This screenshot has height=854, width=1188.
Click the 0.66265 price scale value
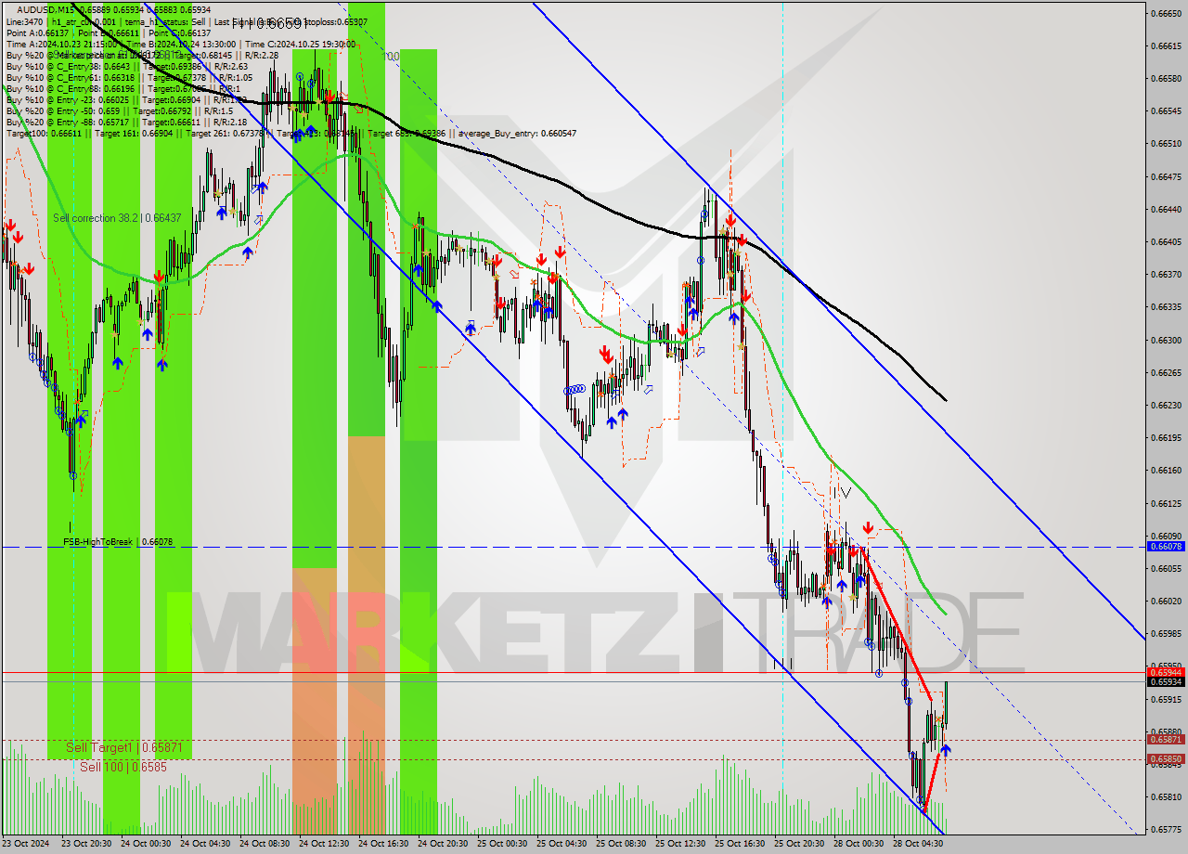coord(1168,372)
